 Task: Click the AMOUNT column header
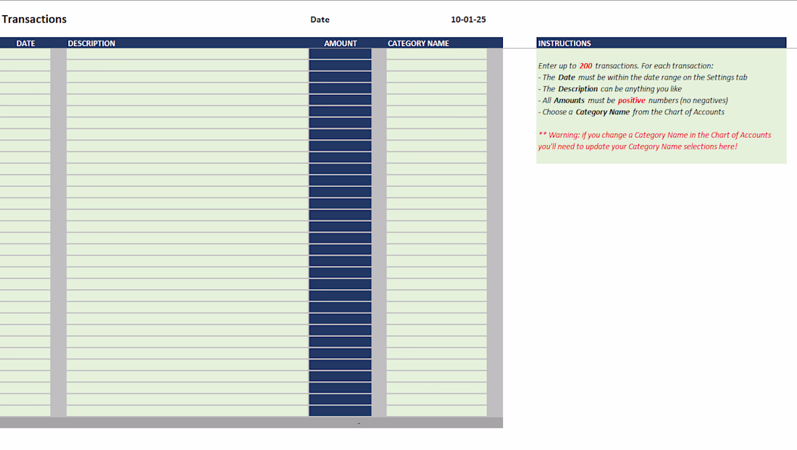(341, 43)
